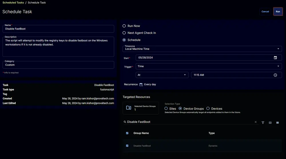Click the Category field

[x=58, y=65]
